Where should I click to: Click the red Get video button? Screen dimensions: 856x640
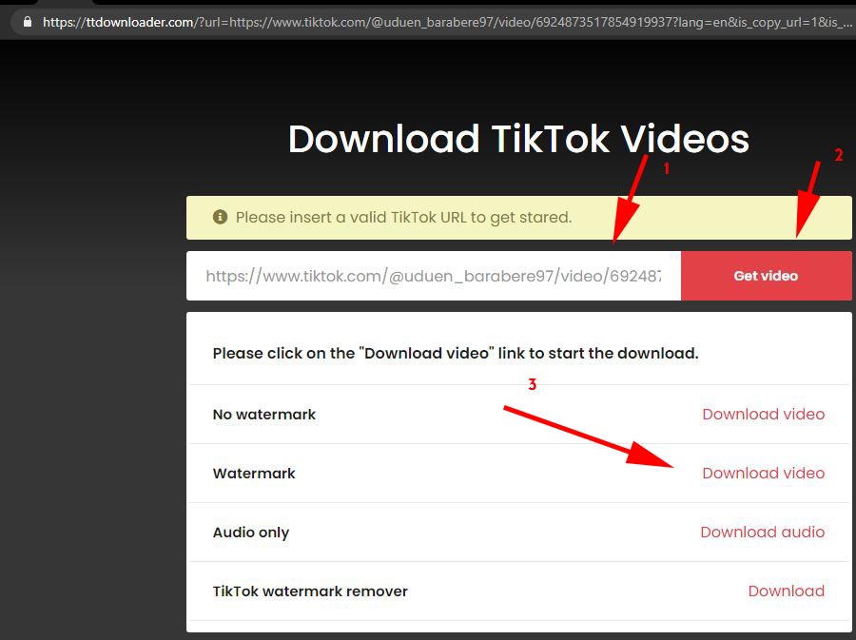tap(766, 276)
